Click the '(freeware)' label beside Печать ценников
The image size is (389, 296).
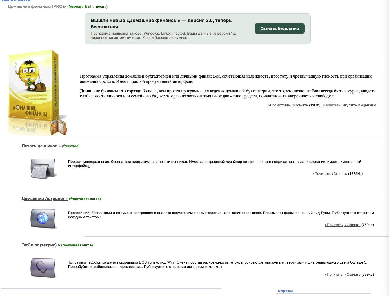[x=71, y=146]
